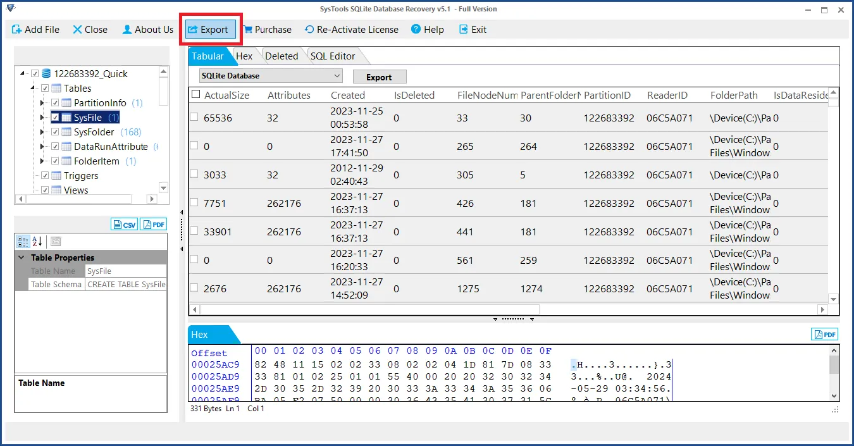Sort by the PartitionID column header
The height and width of the screenshot is (446, 854).
click(607, 95)
